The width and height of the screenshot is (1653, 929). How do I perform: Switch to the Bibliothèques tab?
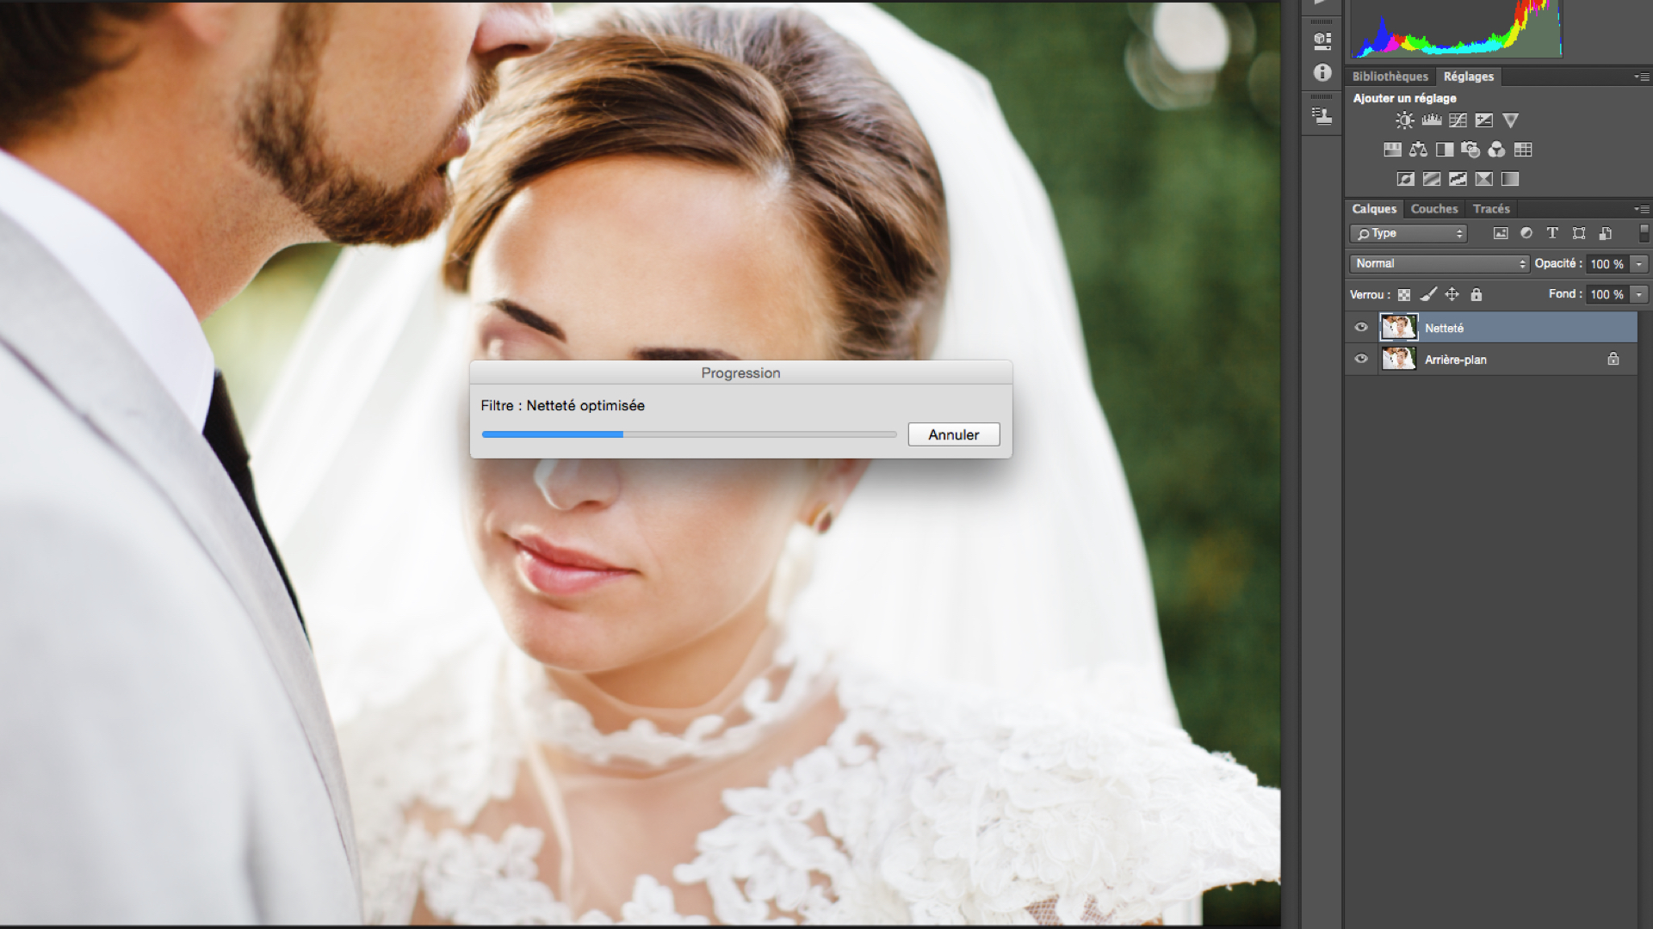[x=1390, y=77]
